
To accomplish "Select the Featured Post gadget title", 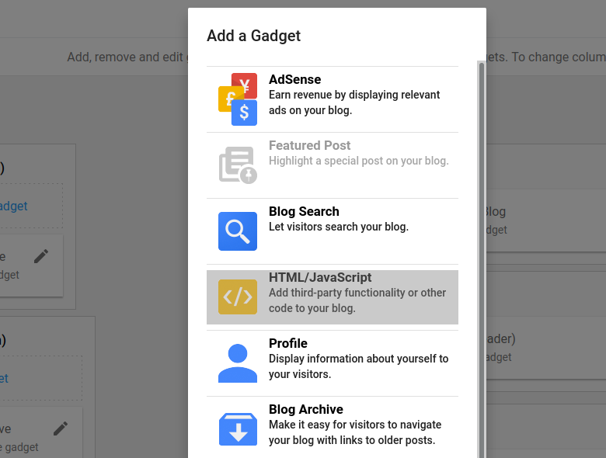I will 309,145.
